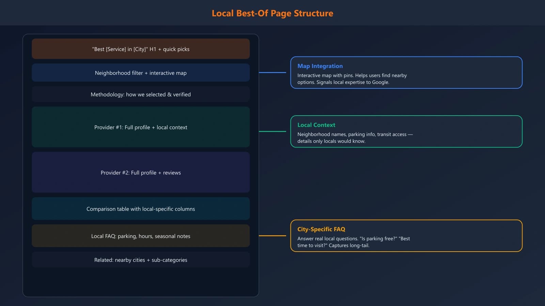Click the connector line to Map Integration

click(272, 72)
